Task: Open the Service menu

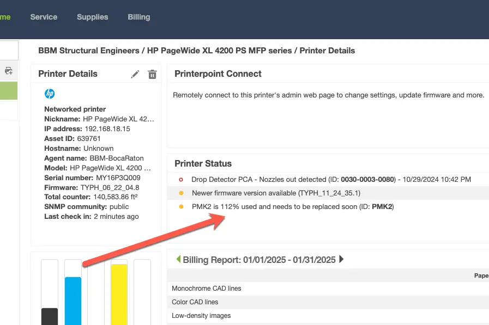Action: click(44, 17)
